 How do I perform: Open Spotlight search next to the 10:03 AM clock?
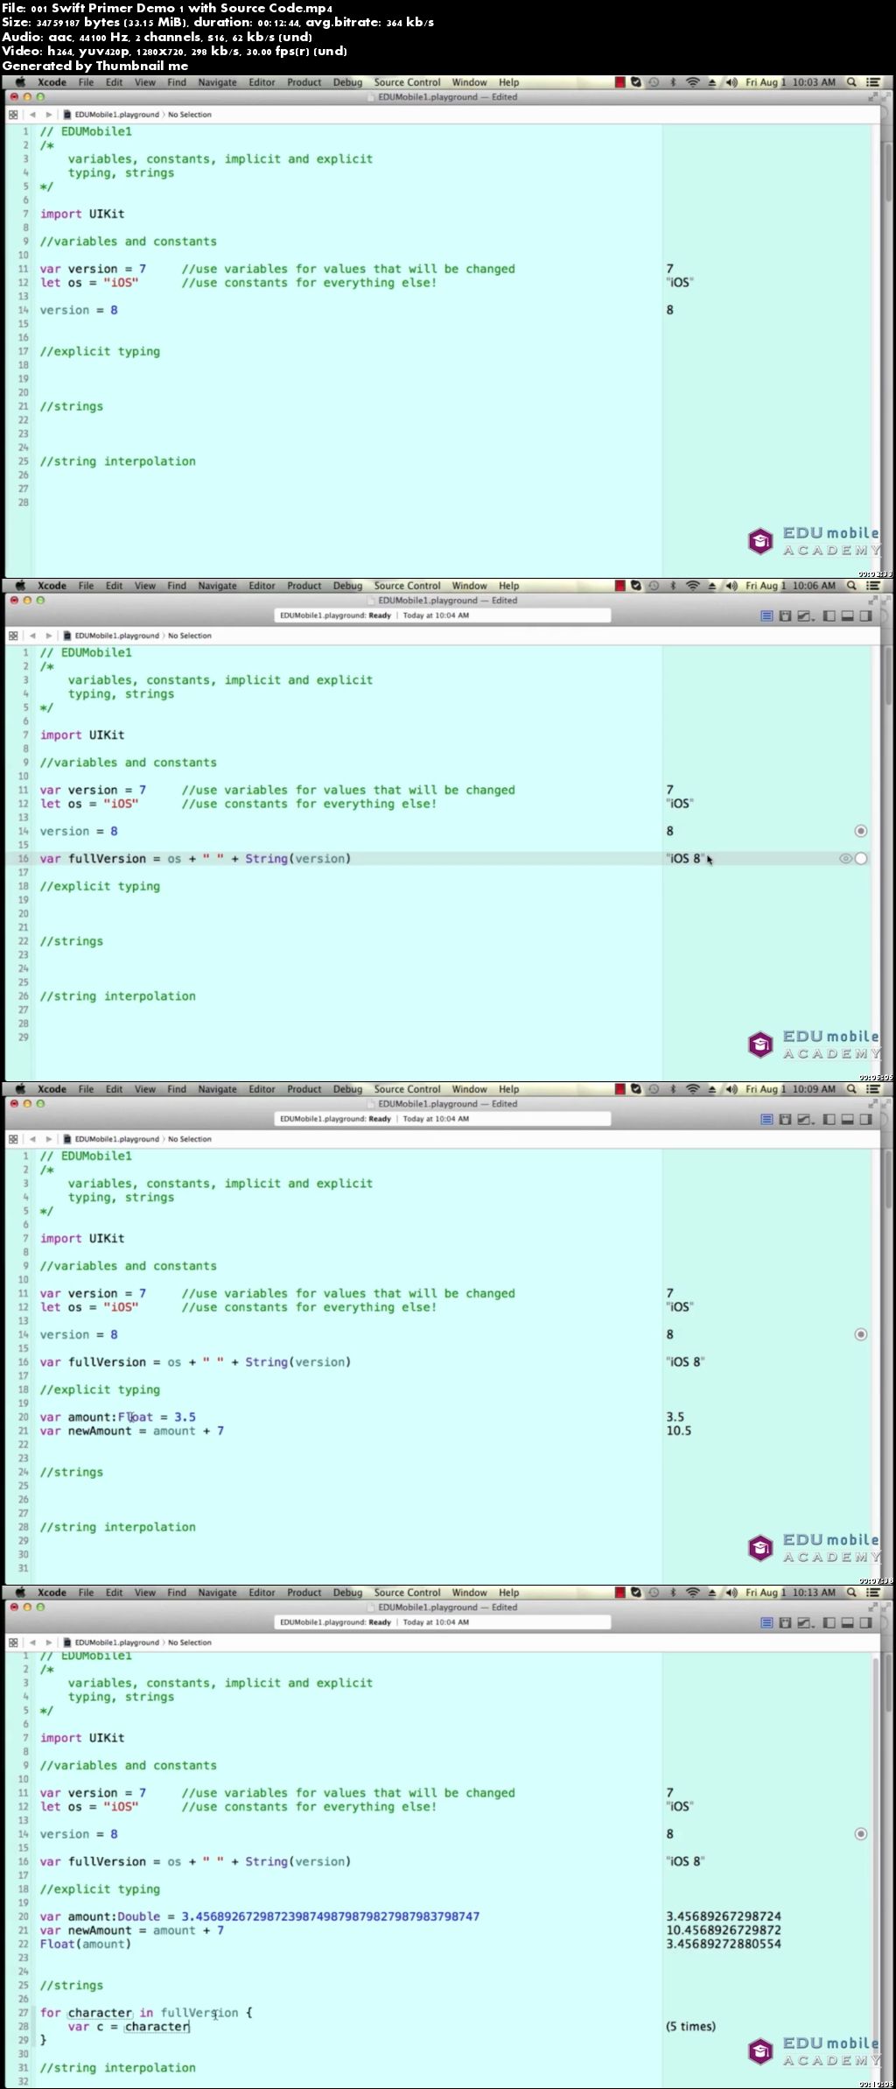[x=851, y=82]
